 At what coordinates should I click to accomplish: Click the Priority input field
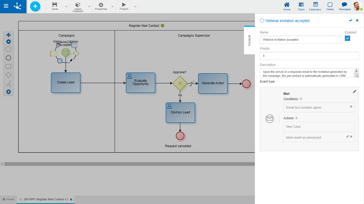point(309,56)
